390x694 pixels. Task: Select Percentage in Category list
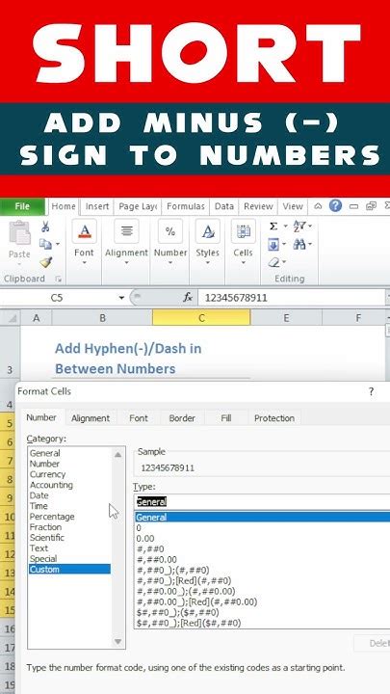click(52, 517)
